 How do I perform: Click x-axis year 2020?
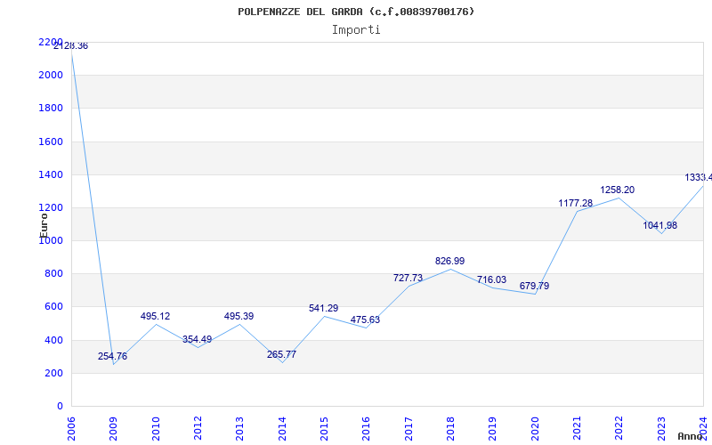[x=535, y=429]
